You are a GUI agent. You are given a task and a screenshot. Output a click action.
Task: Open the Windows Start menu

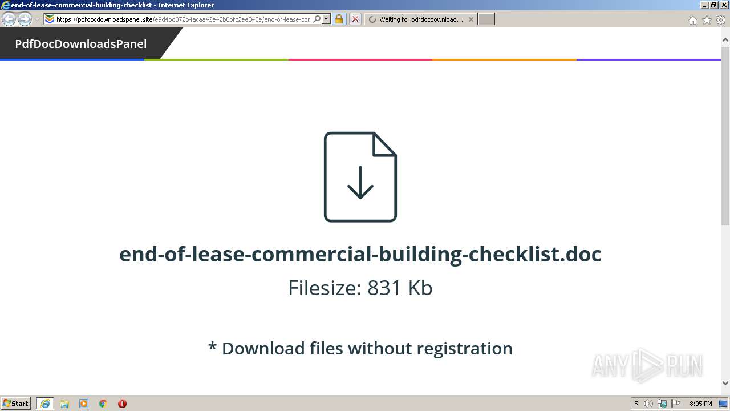[x=16, y=404]
